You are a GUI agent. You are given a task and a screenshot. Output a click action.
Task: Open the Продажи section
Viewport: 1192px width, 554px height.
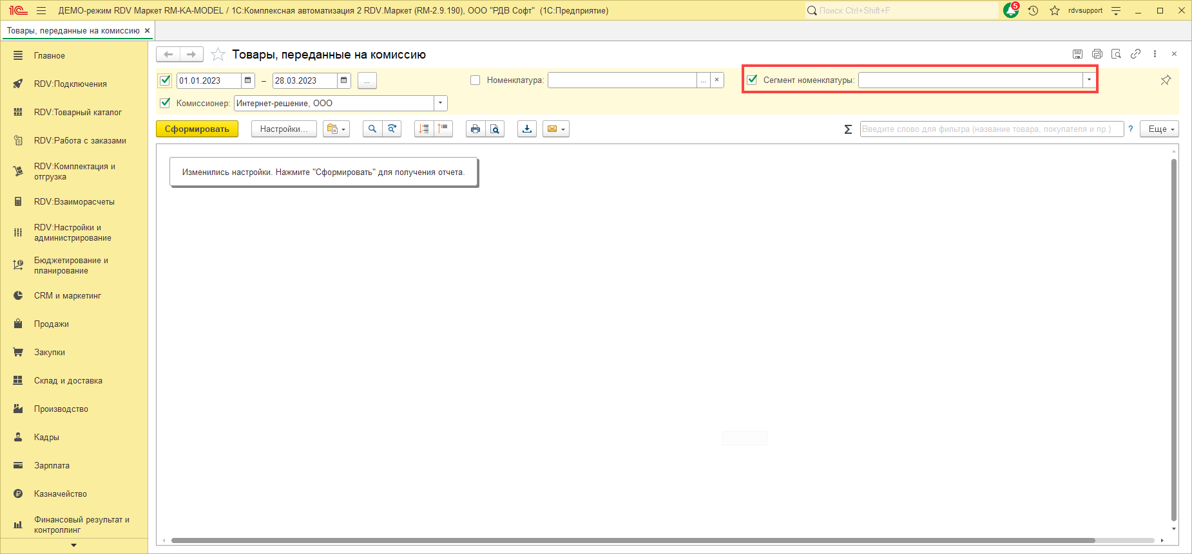[x=52, y=324]
